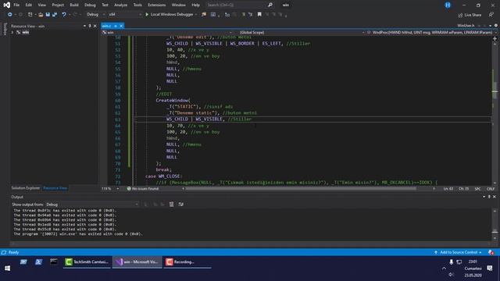Viewport: 500px width, 281px height.
Task: Pin the Resource View panel
Action: 90,26
